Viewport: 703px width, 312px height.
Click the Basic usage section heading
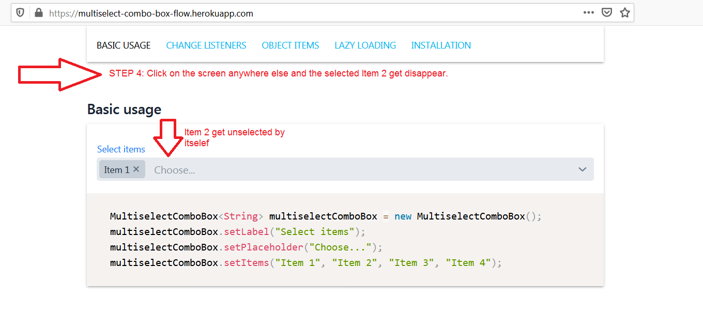tap(124, 110)
